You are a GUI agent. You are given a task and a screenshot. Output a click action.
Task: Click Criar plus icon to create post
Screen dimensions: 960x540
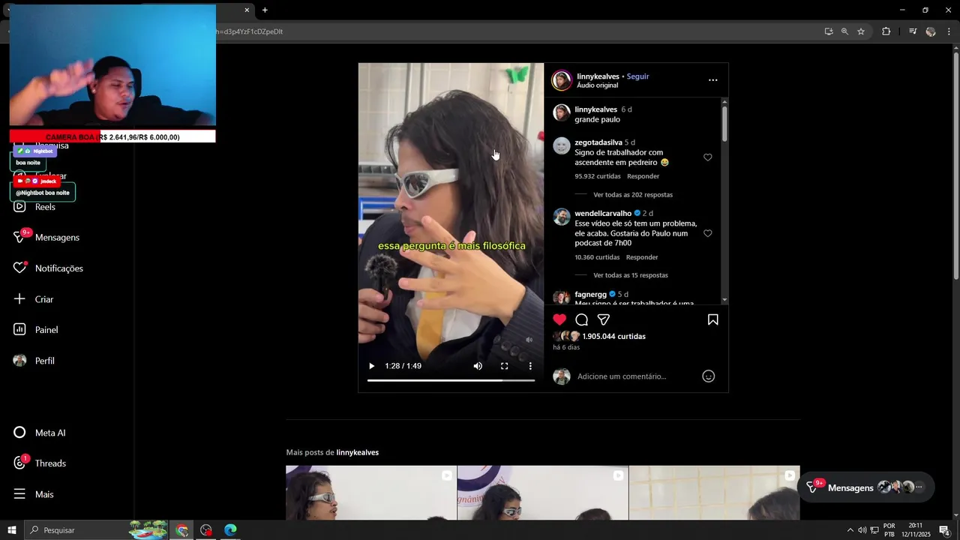(20, 298)
